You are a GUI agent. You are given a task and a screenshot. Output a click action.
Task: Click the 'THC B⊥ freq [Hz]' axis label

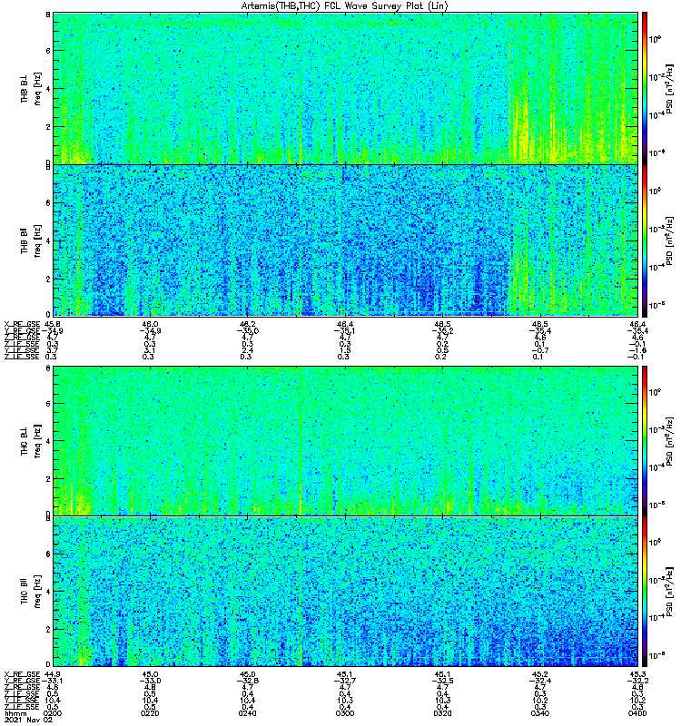(x=31, y=441)
